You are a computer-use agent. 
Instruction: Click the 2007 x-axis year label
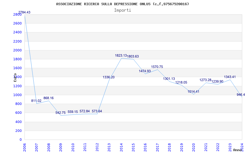point(36,147)
